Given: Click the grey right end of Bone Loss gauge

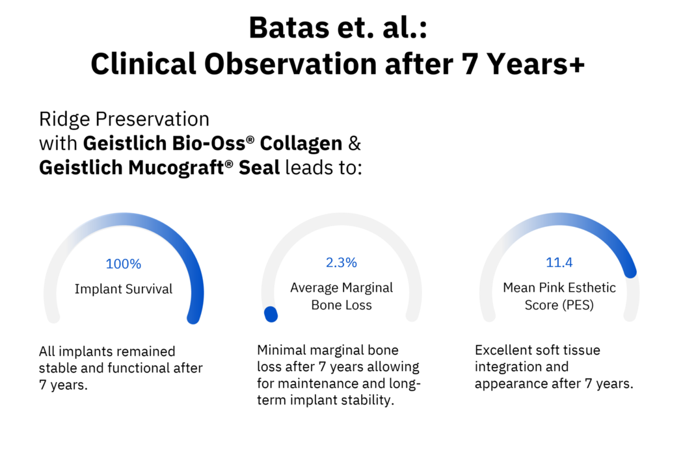Looking at the screenshot, I should click(x=412, y=315).
